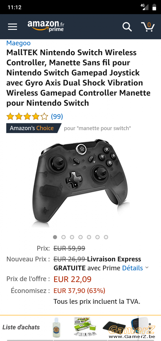
Task: Select the fourth image carousel dot
Action: (80, 237)
